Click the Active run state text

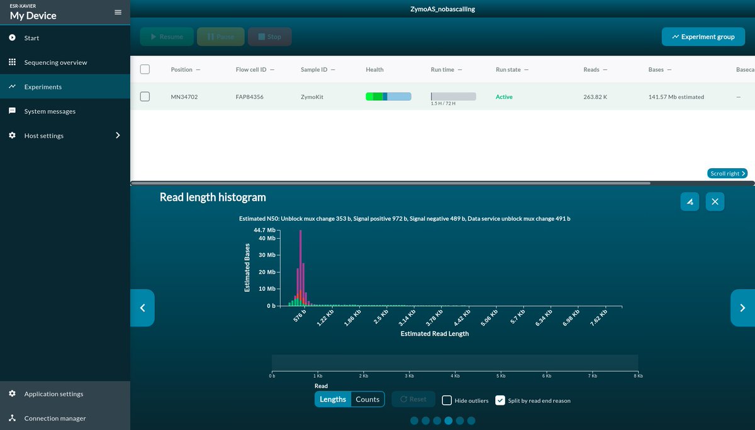[504, 97]
